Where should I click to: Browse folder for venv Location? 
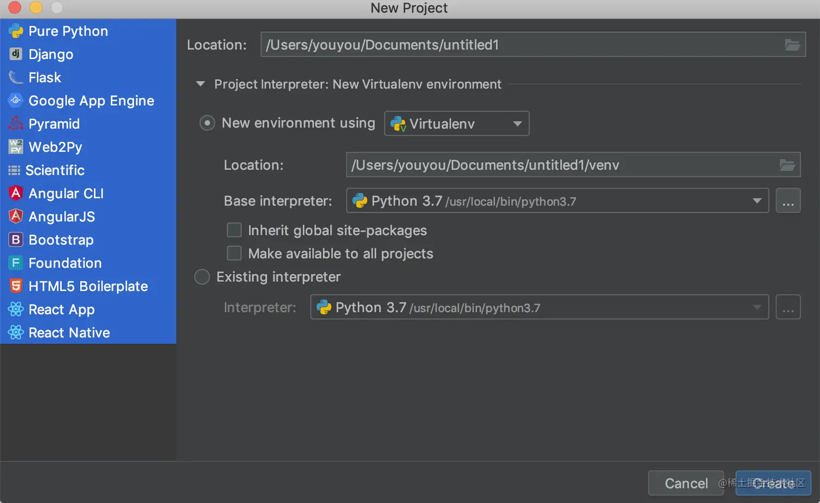tap(787, 165)
